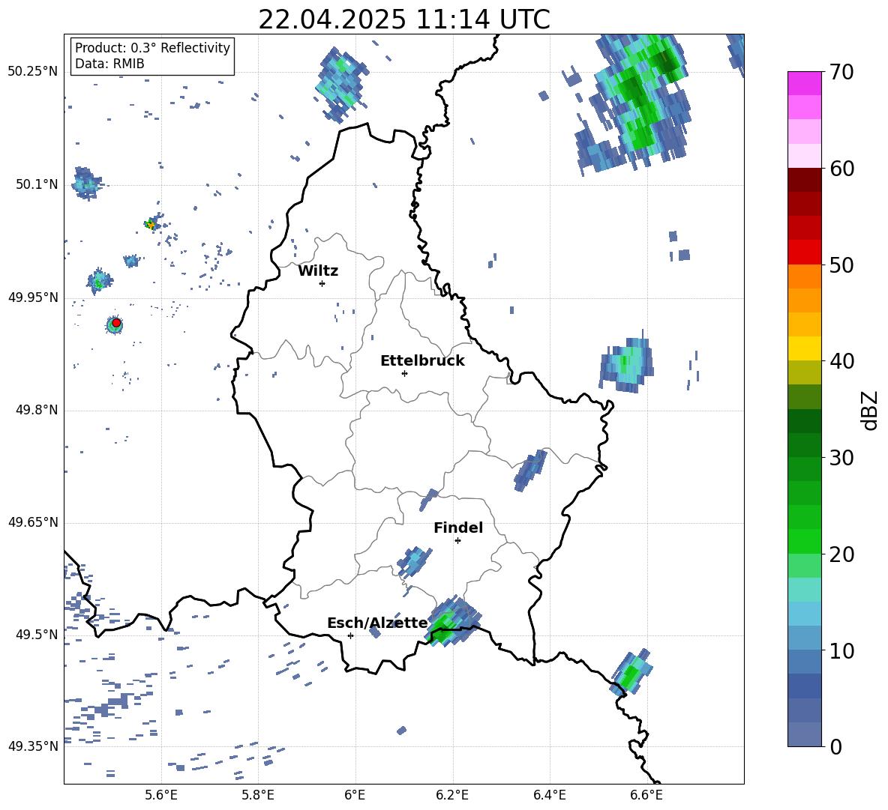
Task: Click the radar cell near 6°E, 50.25°N
Action: [341, 85]
